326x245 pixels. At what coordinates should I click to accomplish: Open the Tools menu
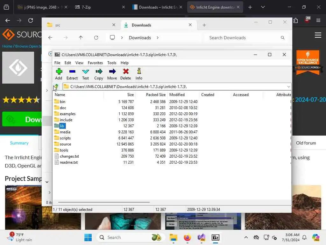pos(112,63)
